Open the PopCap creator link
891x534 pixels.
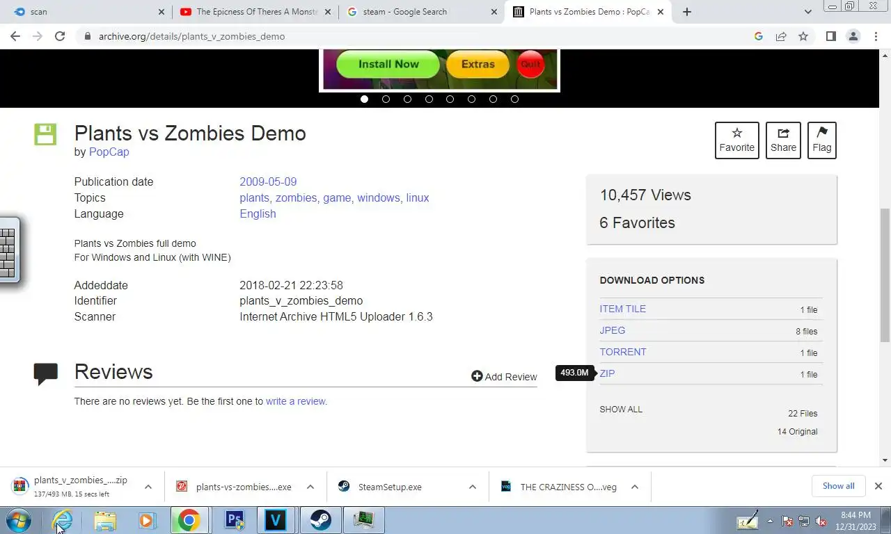pos(109,152)
